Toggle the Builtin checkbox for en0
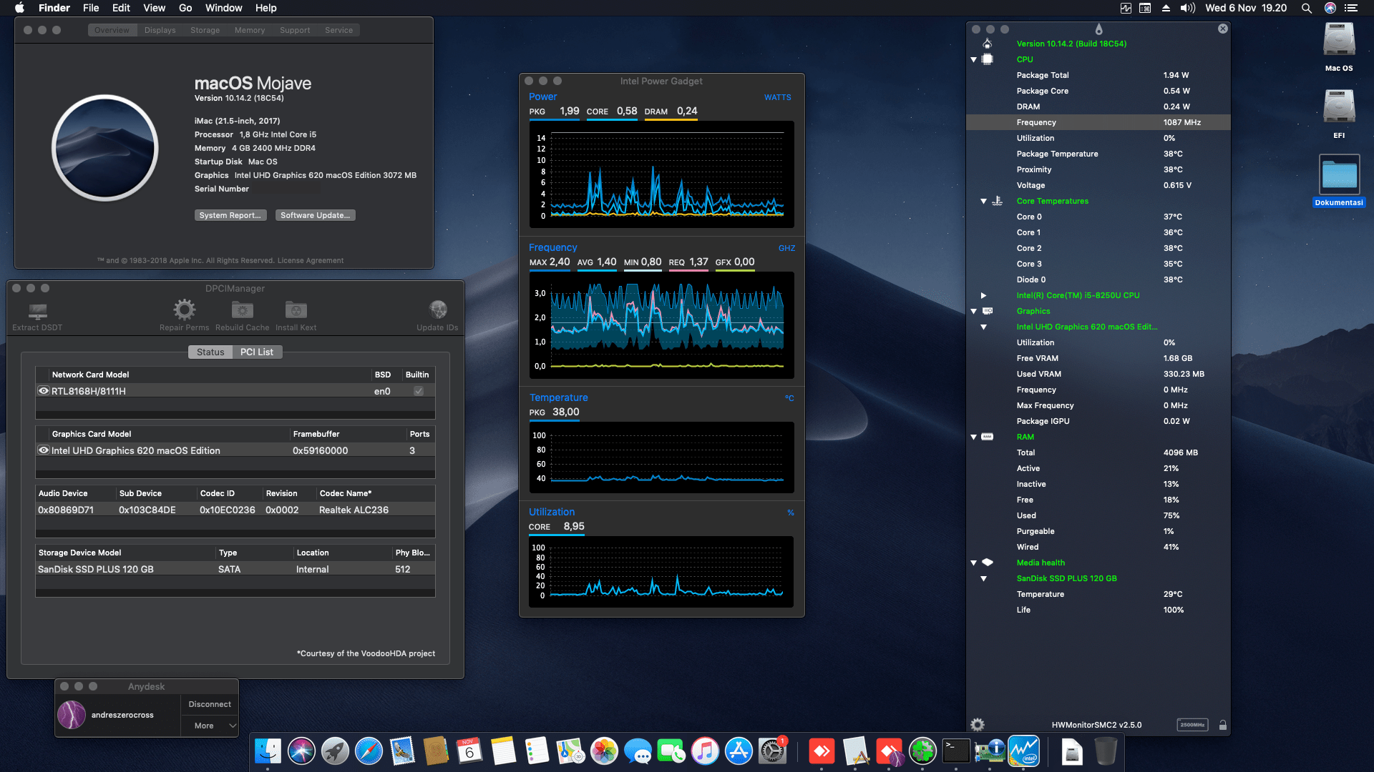 (417, 391)
